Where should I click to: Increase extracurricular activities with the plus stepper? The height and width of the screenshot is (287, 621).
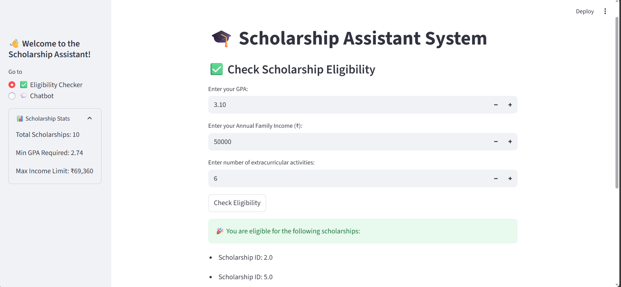point(510,178)
